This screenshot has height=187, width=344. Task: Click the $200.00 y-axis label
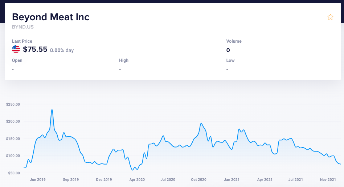click(x=13, y=122)
